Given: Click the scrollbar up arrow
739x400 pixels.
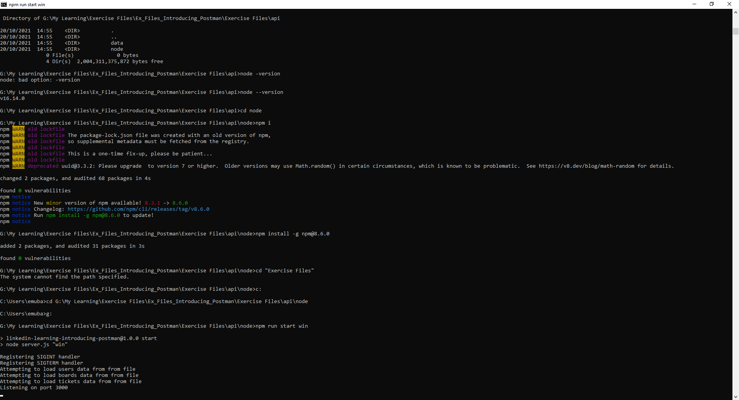Looking at the screenshot, I should click(736, 12).
